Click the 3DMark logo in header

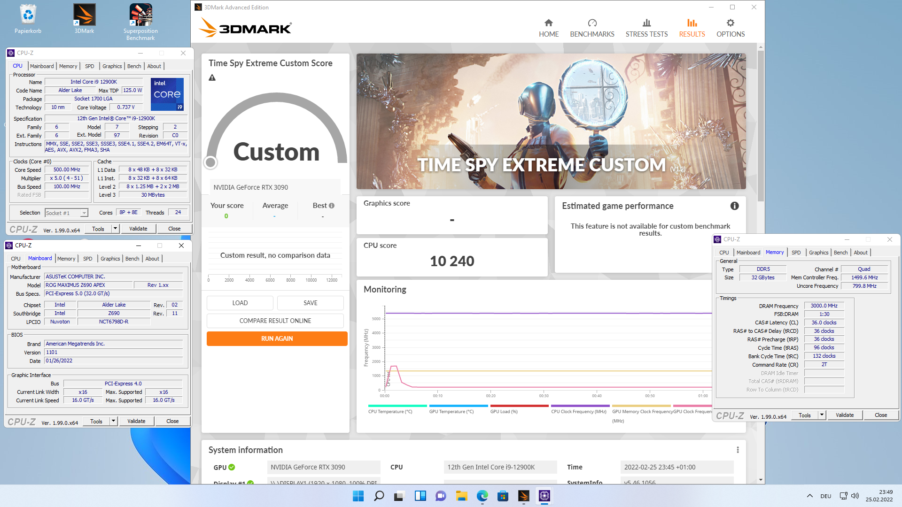point(245,28)
